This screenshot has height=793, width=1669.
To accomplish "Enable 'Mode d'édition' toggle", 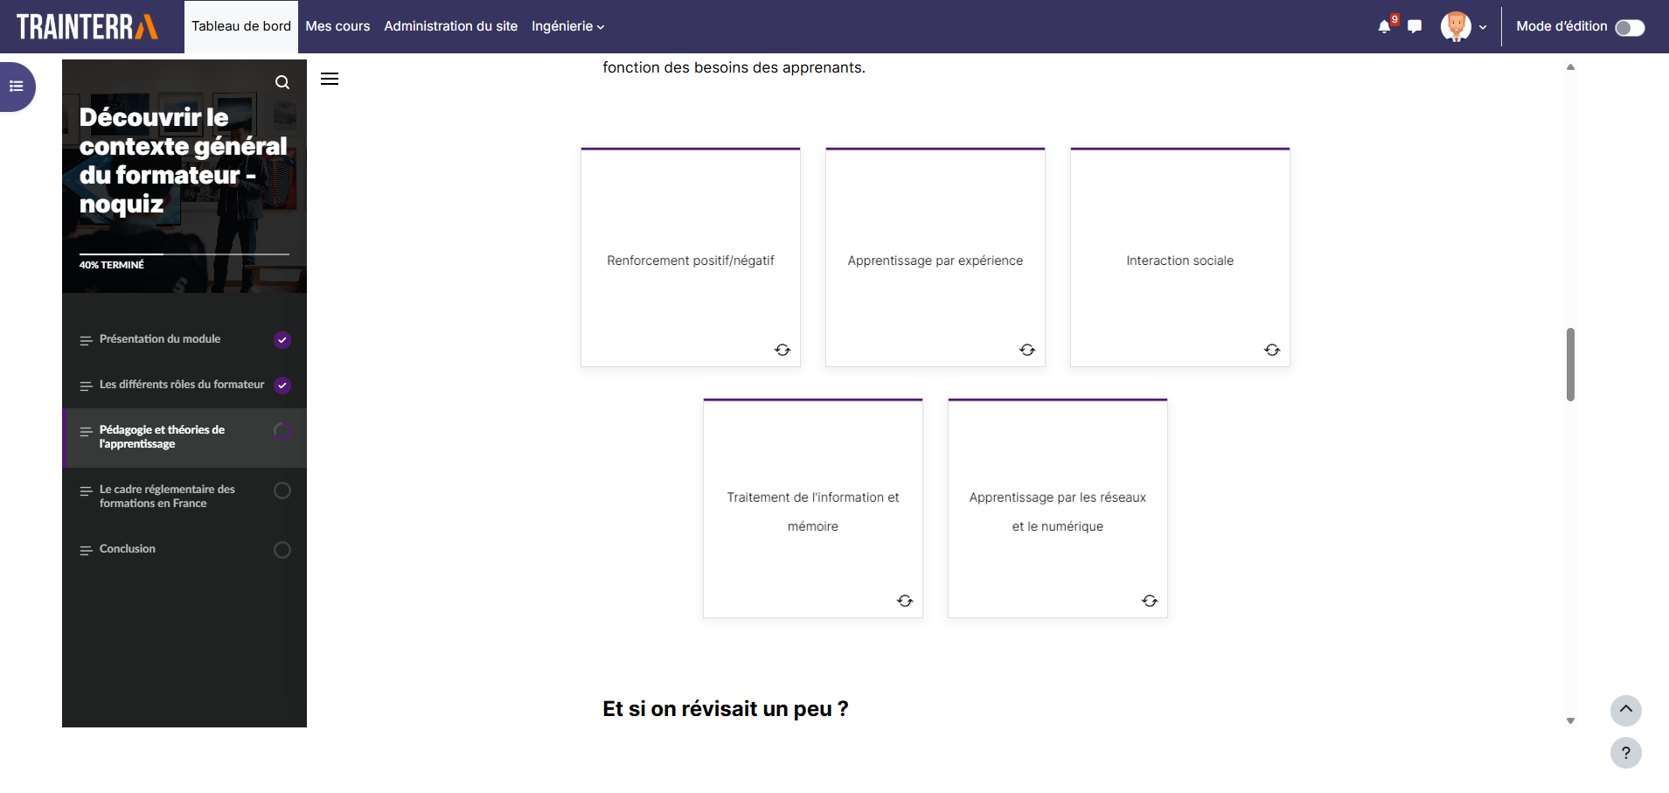I will pyautogui.click(x=1630, y=27).
